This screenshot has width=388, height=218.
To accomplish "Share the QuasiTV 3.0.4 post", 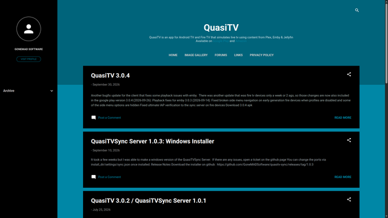I will [349, 74].
